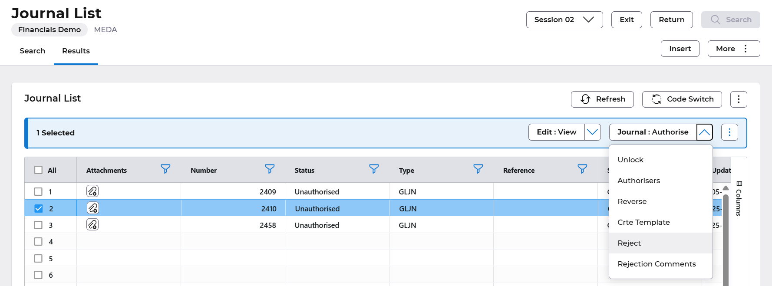Click the Return button

(671, 20)
